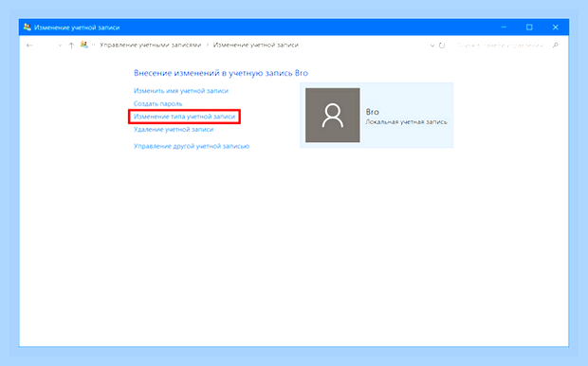This screenshot has height=366, width=588.
Task: Click the title bar window icon
Action: point(27,27)
